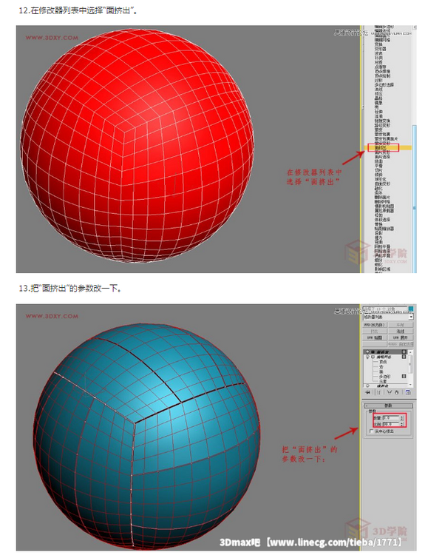Viewport: 428px width, 555px height.
Task: Click the UVW 贴图 button
Action: coord(375,337)
